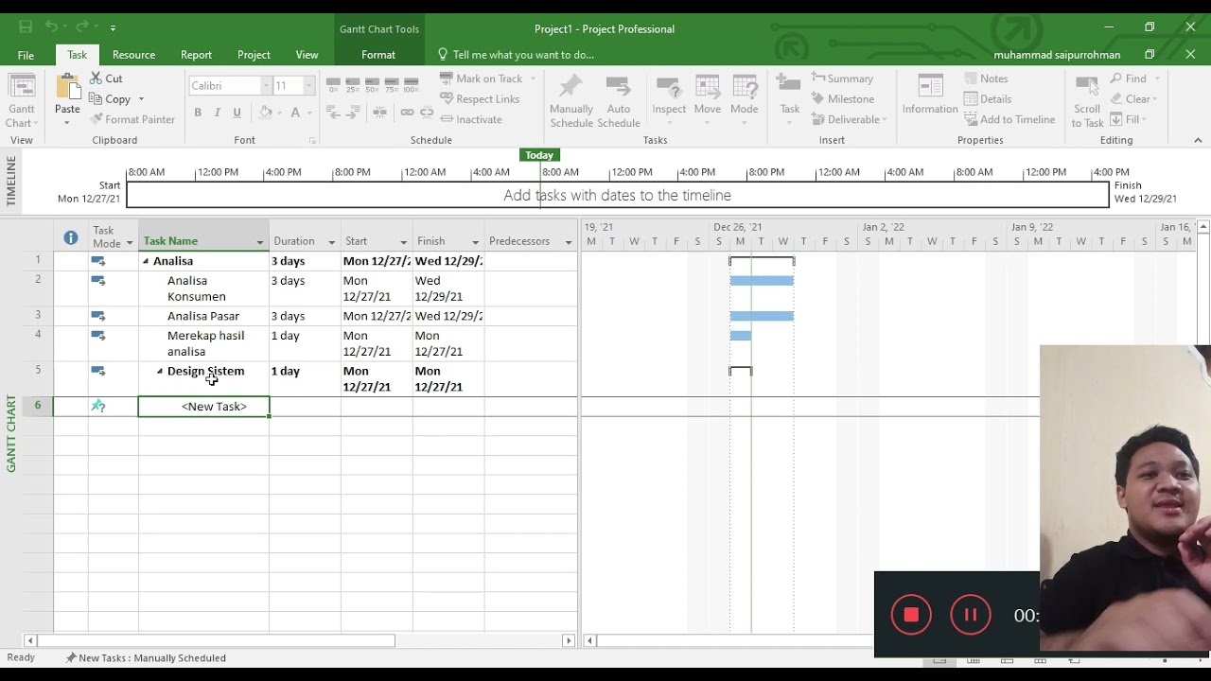Toggle Inactivate for the task
Viewport: 1211px width, 681px height.
[x=471, y=119]
